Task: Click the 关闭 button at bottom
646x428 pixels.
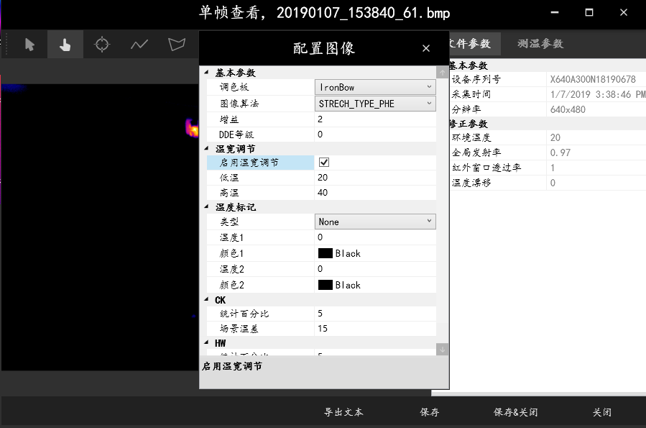Action: click(602, 412)
